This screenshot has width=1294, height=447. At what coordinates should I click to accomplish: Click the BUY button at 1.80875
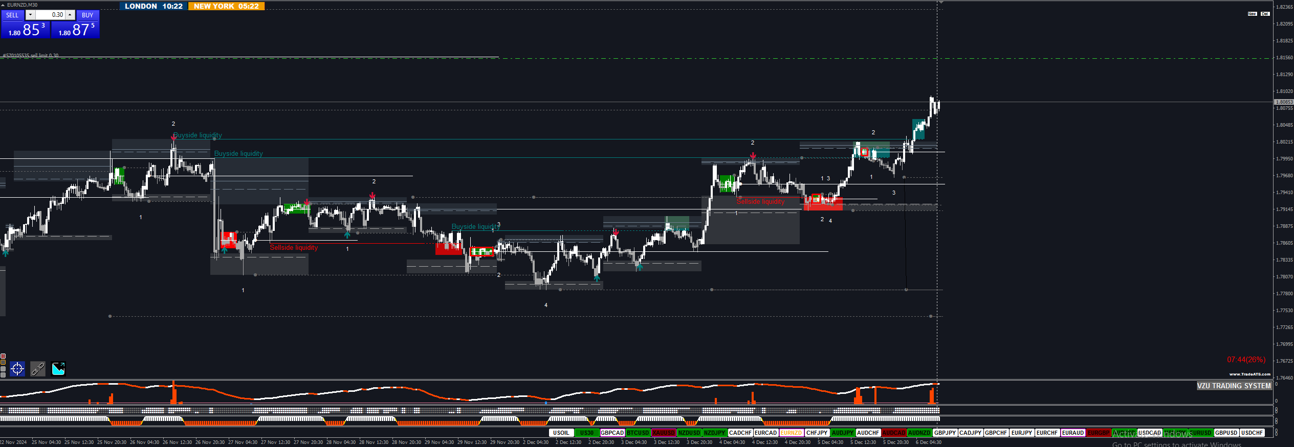click(76, 29)
